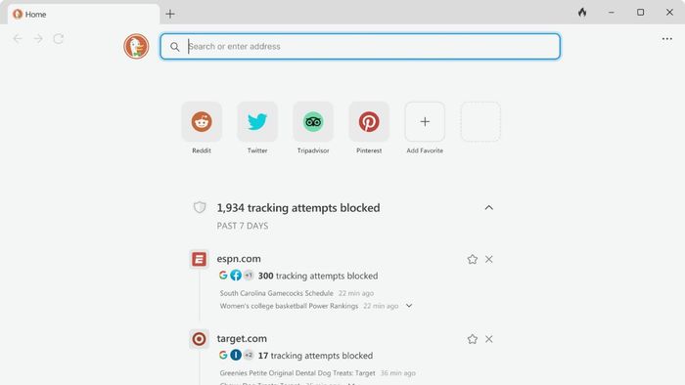Click Google tracker icon under target.com
Image resolution: width=685 pixels, height=385 pixels.
[x=223, y=355]
